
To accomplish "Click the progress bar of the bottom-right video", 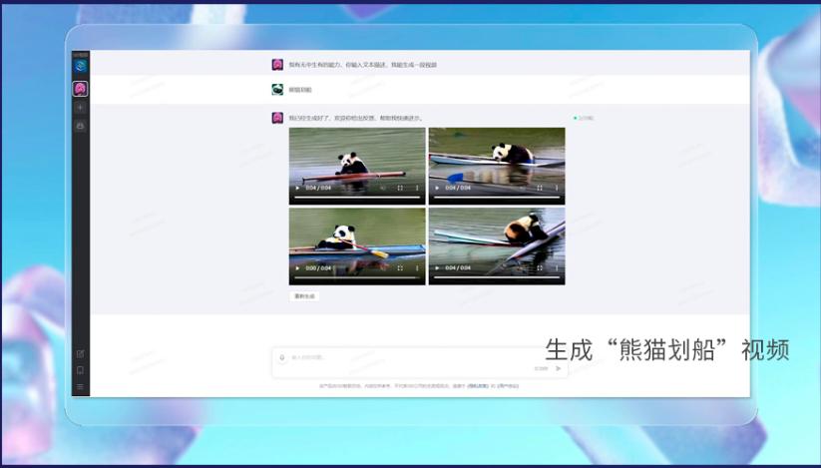I will [x=496, y=277].
